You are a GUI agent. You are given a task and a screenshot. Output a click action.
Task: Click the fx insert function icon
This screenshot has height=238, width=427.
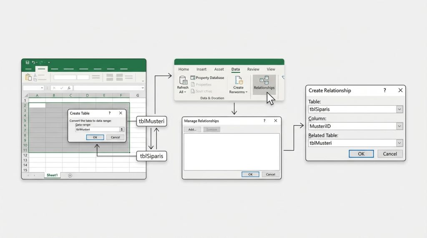point(69,88)
